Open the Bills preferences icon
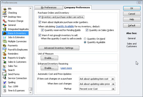The image size is (143, 97). coord(5,9)
